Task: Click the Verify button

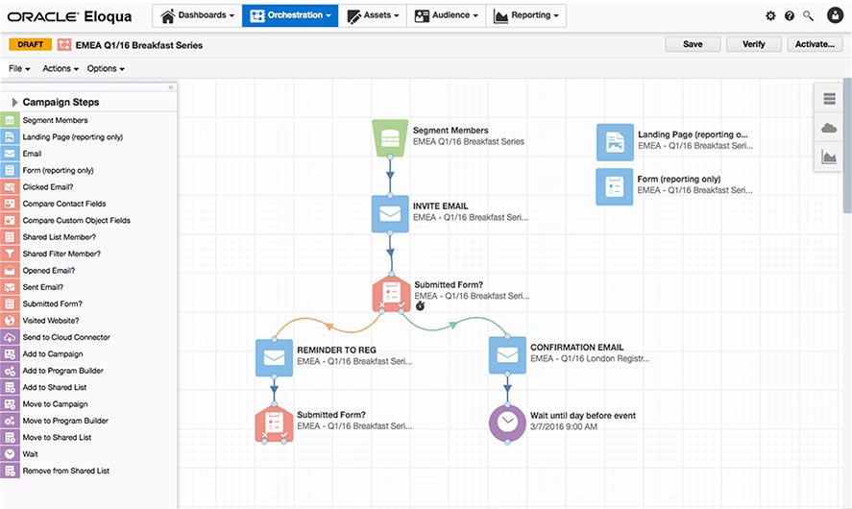Action: (x=754, y=44)
